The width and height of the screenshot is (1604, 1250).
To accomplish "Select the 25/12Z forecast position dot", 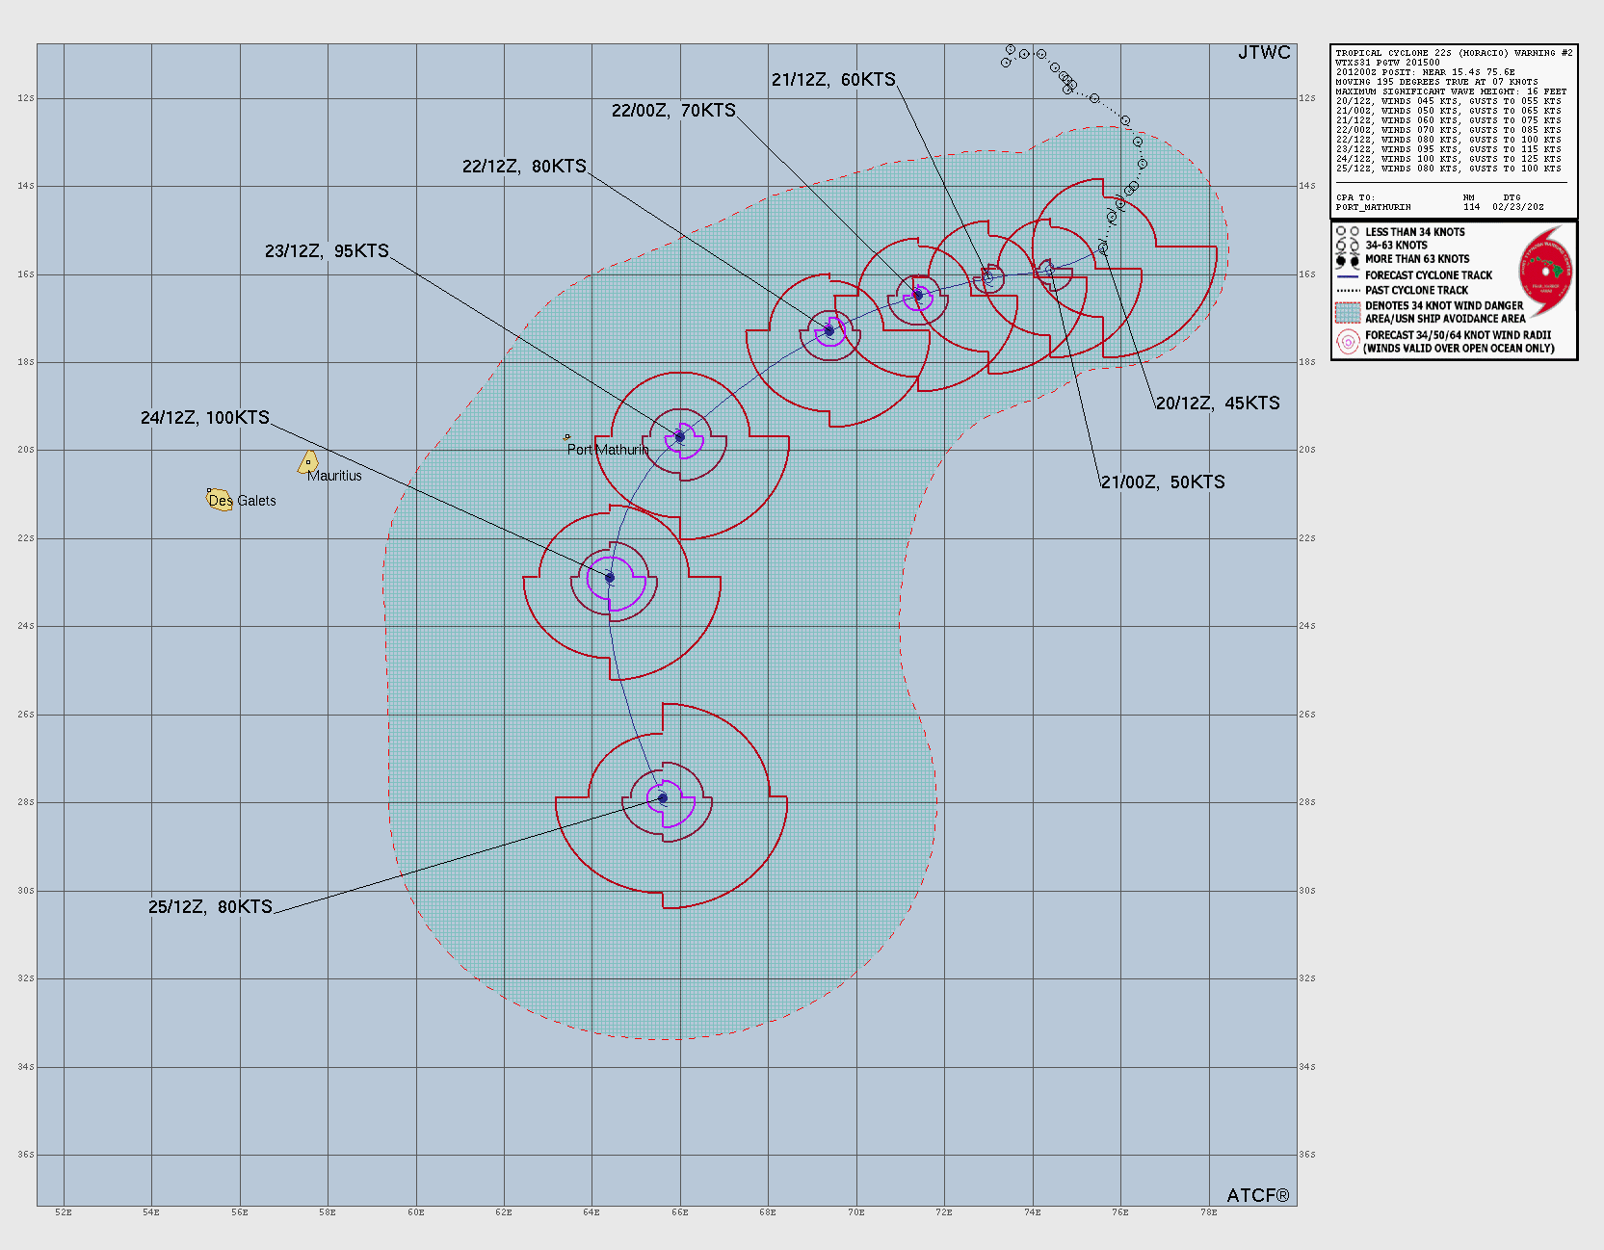I will [663, 798].
